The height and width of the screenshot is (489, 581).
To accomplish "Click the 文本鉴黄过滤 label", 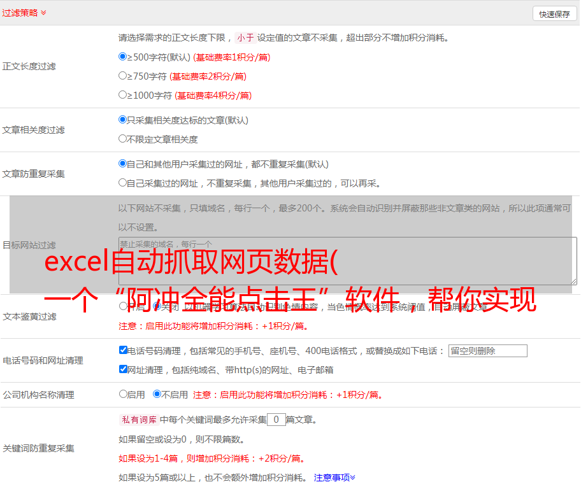I will [x=30, y=316].
